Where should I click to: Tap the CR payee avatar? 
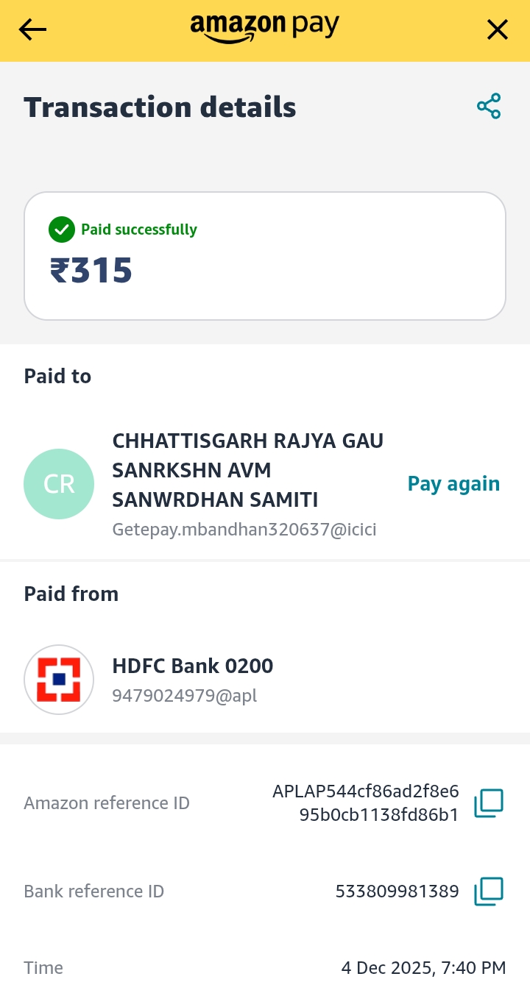coord(59,484)
